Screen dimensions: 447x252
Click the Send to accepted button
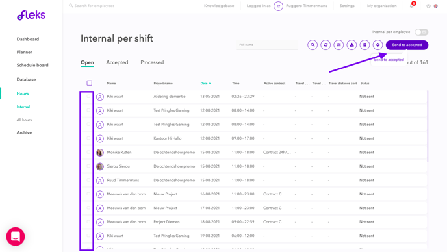coord(407,45)
